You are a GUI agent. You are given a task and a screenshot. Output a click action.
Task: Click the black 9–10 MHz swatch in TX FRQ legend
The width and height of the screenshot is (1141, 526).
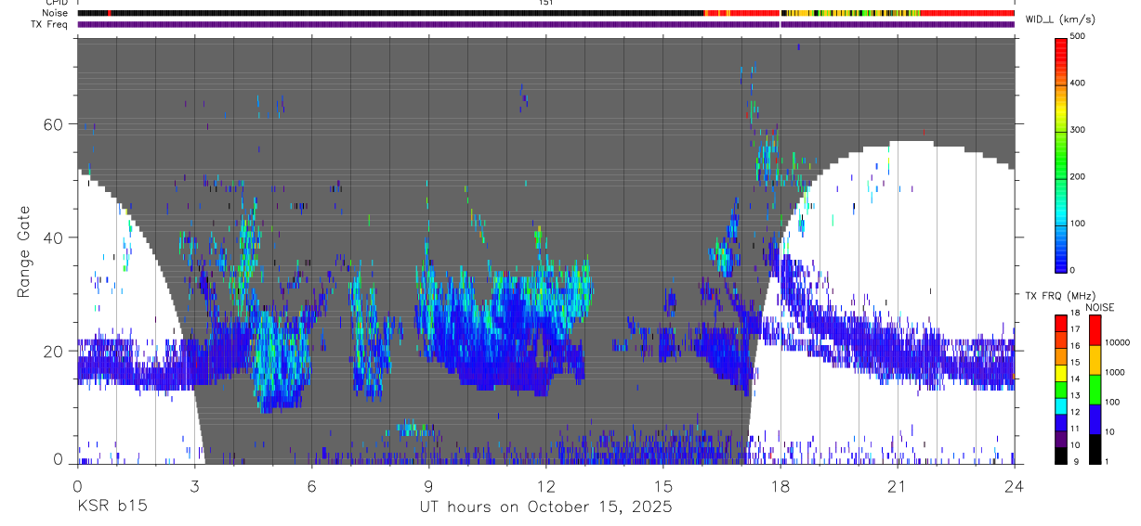pyautogui.click(x=1061, y=455)
